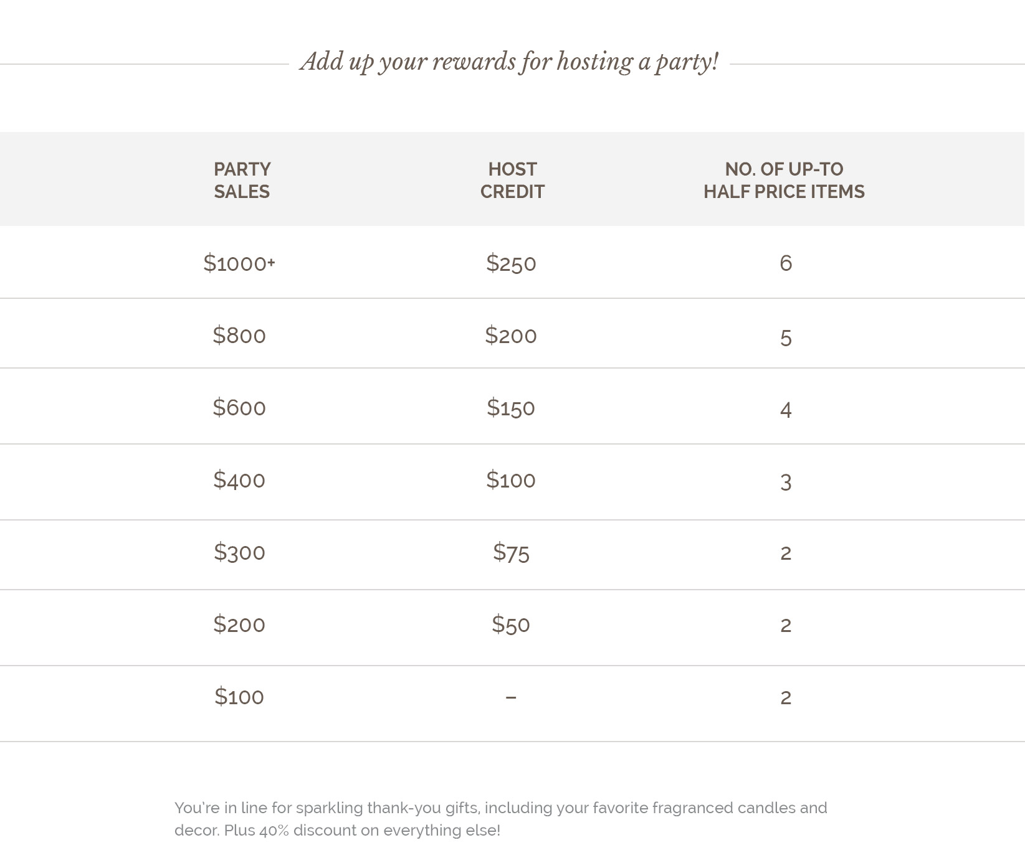Select the 5 half price items value
Viewport: 1025px width, 858px height.
tap(786, 337)
